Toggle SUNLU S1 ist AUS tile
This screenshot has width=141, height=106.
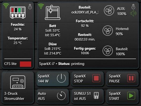(x=88, y=96)
